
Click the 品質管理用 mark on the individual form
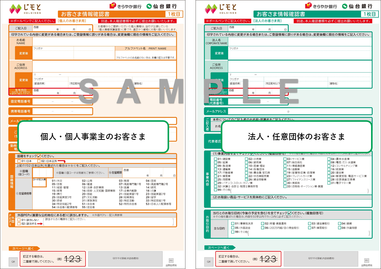click(x=171, y=262)
